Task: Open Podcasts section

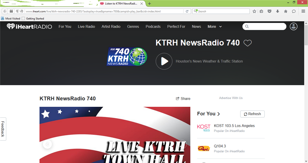Action: click(x=153, y=27)
